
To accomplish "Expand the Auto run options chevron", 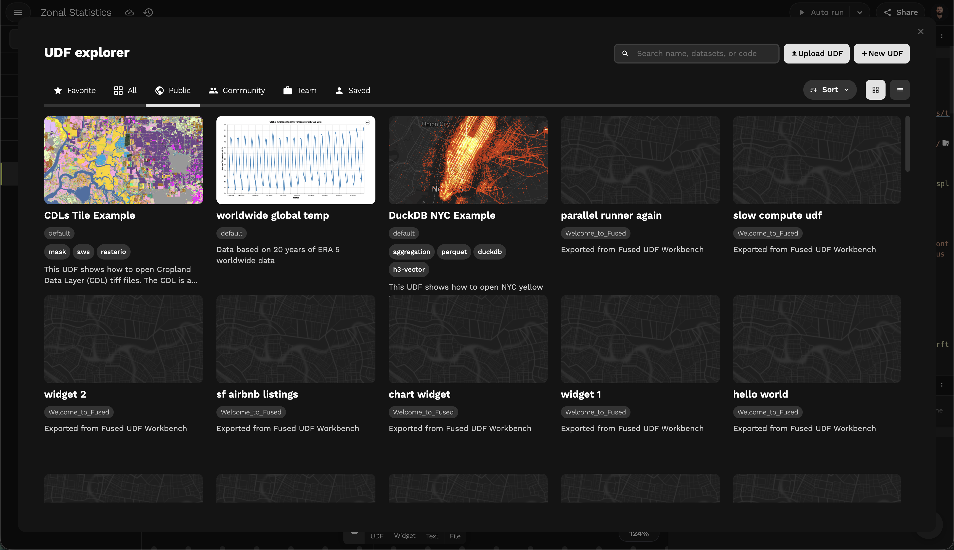I will pos(860,12).
